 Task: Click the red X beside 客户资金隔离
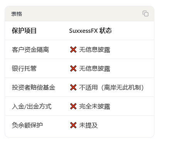point(73,50)
